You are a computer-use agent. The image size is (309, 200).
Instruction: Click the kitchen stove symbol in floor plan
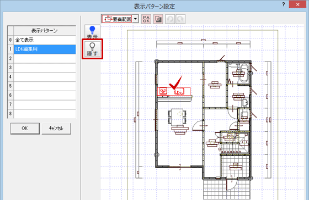(x=163, y=91)
